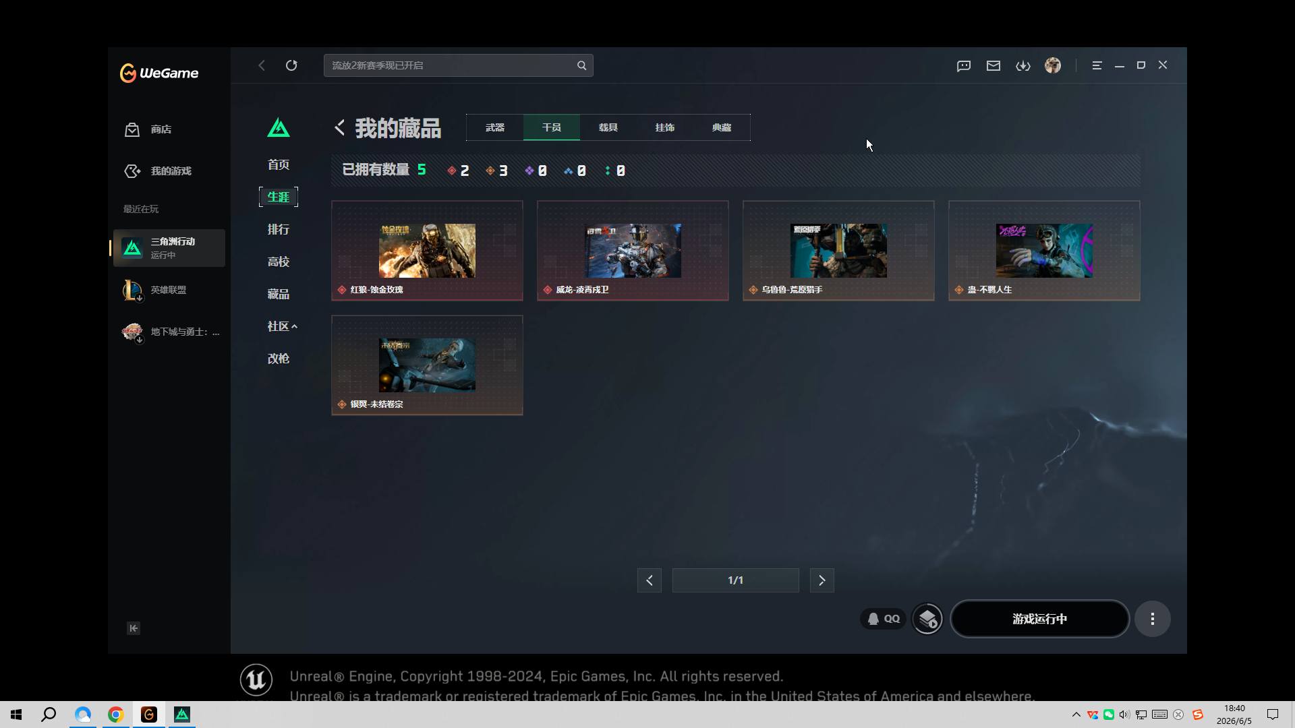Click the 1/1 page indicator

736,580
